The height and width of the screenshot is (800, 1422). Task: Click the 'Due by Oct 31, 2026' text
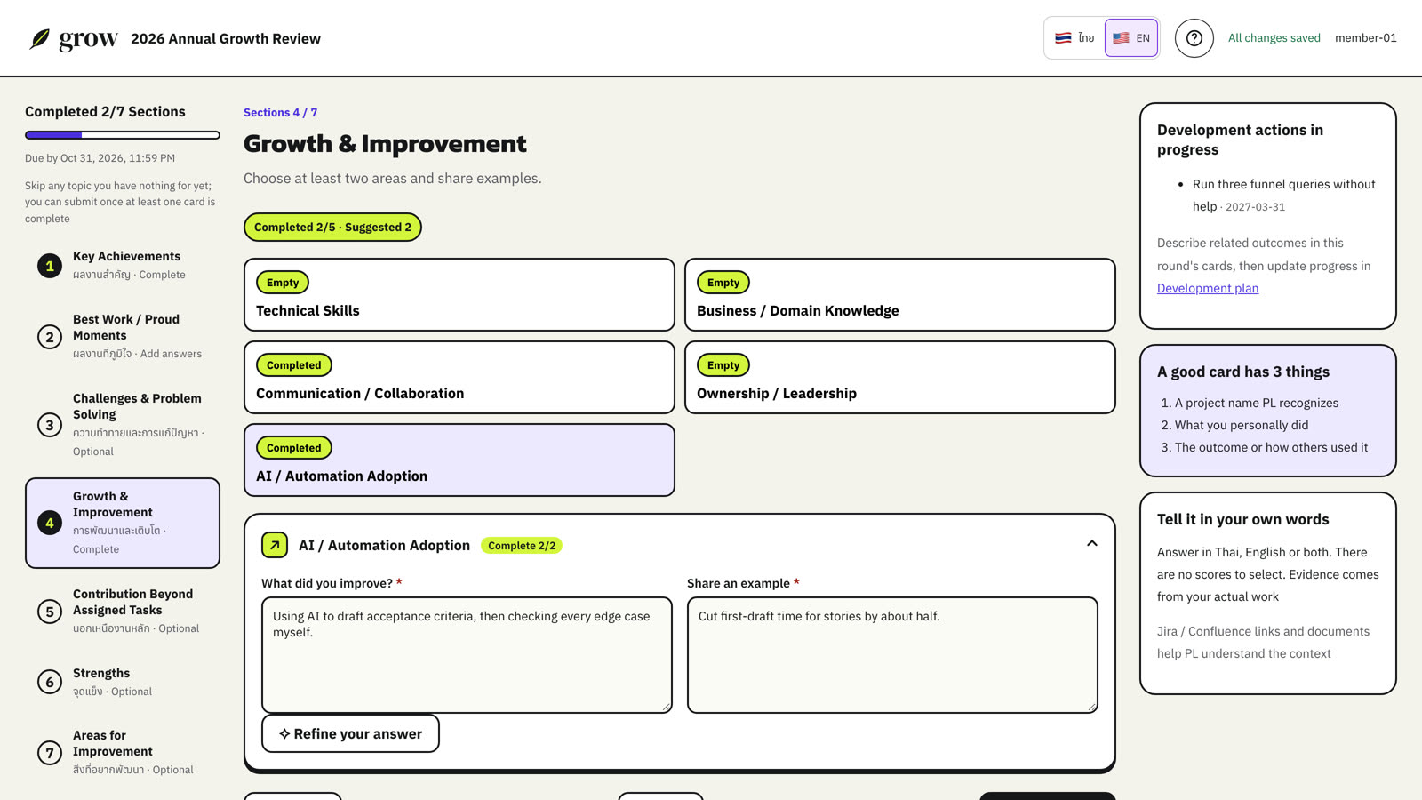click(x=100, y=158)
